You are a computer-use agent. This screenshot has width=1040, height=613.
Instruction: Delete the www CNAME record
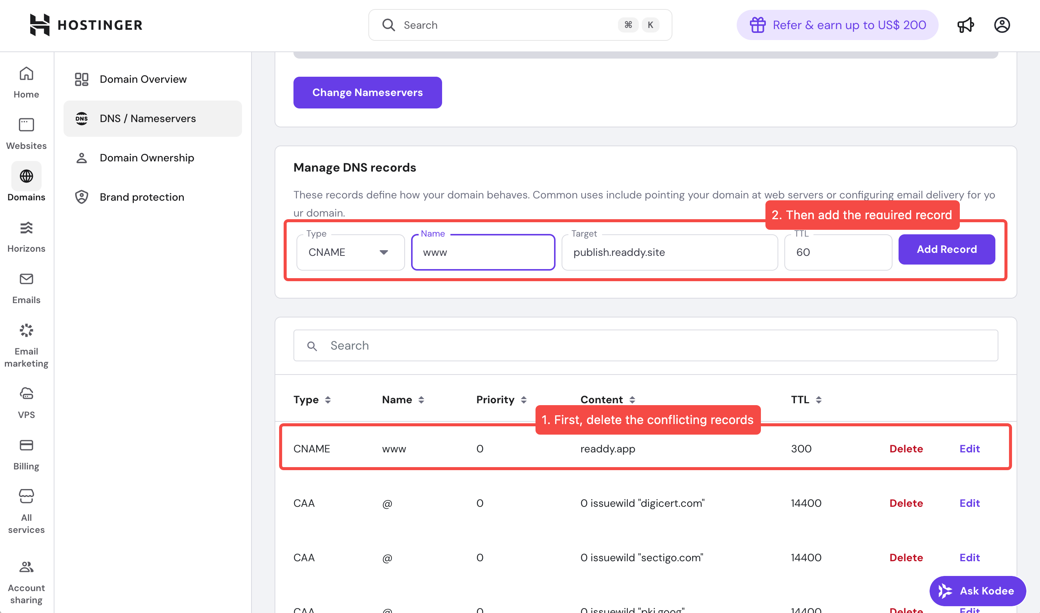pyautogui.click(x=906, y=449)
